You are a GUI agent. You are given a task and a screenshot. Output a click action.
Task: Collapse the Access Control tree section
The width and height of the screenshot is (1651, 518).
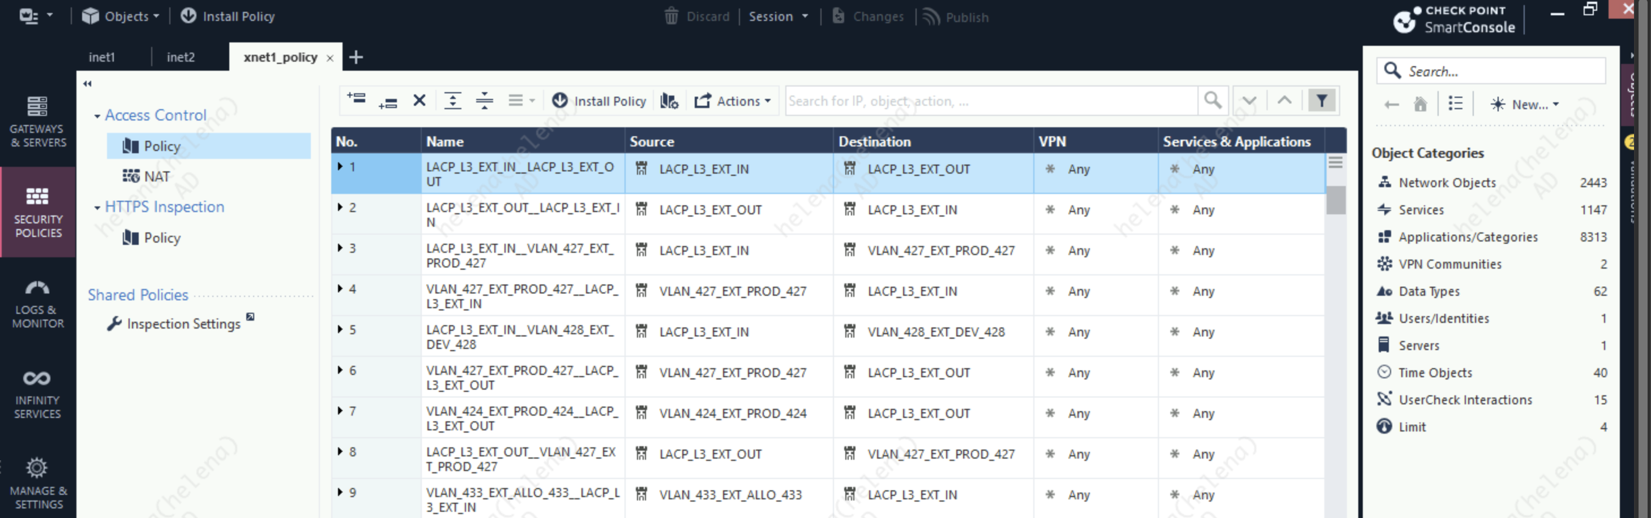tap(97, 116)
